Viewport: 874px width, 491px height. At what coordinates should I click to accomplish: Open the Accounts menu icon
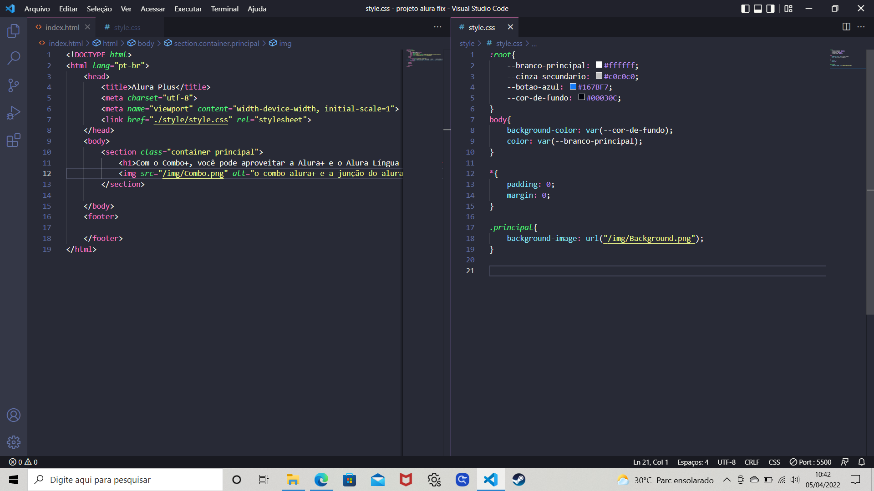[14, 415]
